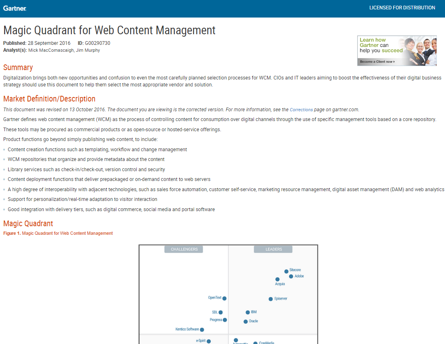Click the e-Spirit dot in quadrant

(x=209, y=341)
